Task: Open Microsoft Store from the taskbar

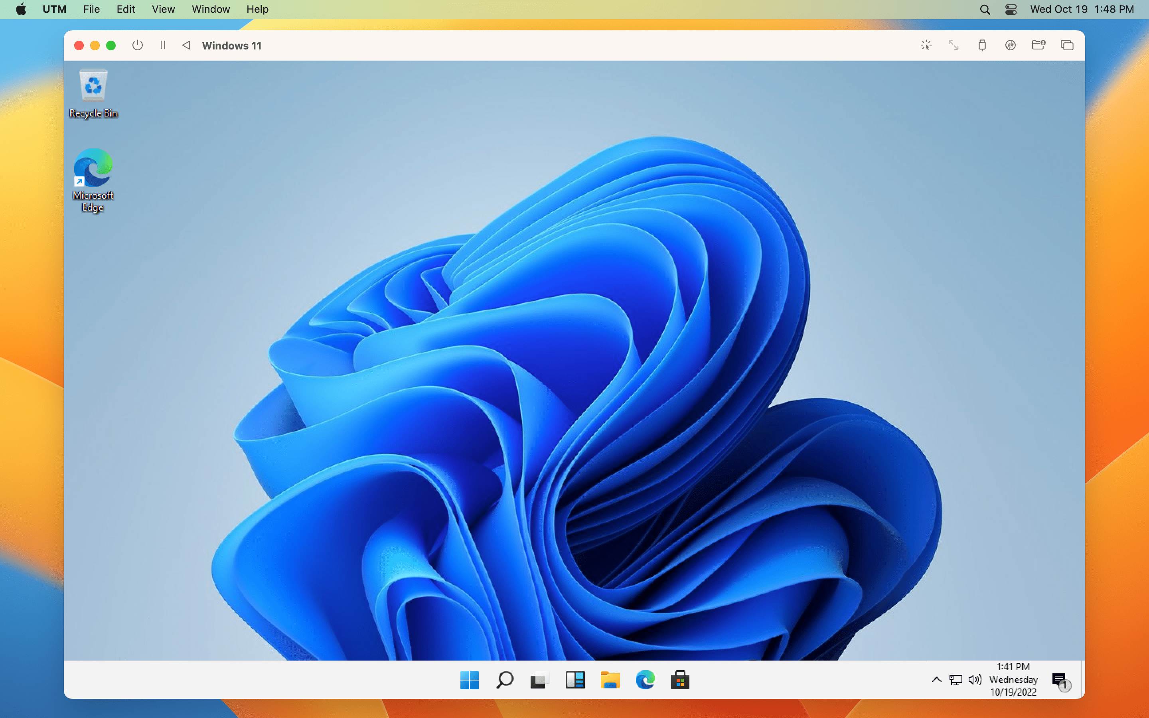Action: (x=680, y=680)
